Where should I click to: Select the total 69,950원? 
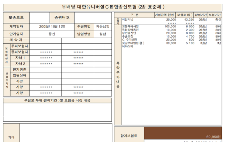click(213, 137)
